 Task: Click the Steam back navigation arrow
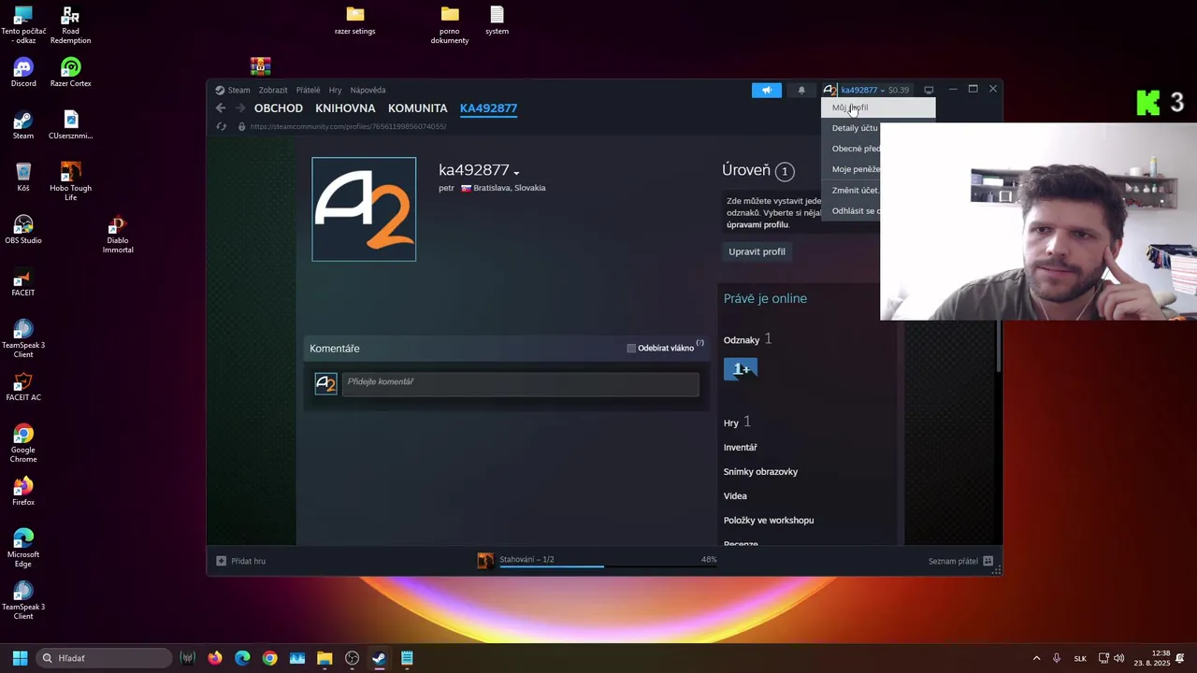(221, 108)
